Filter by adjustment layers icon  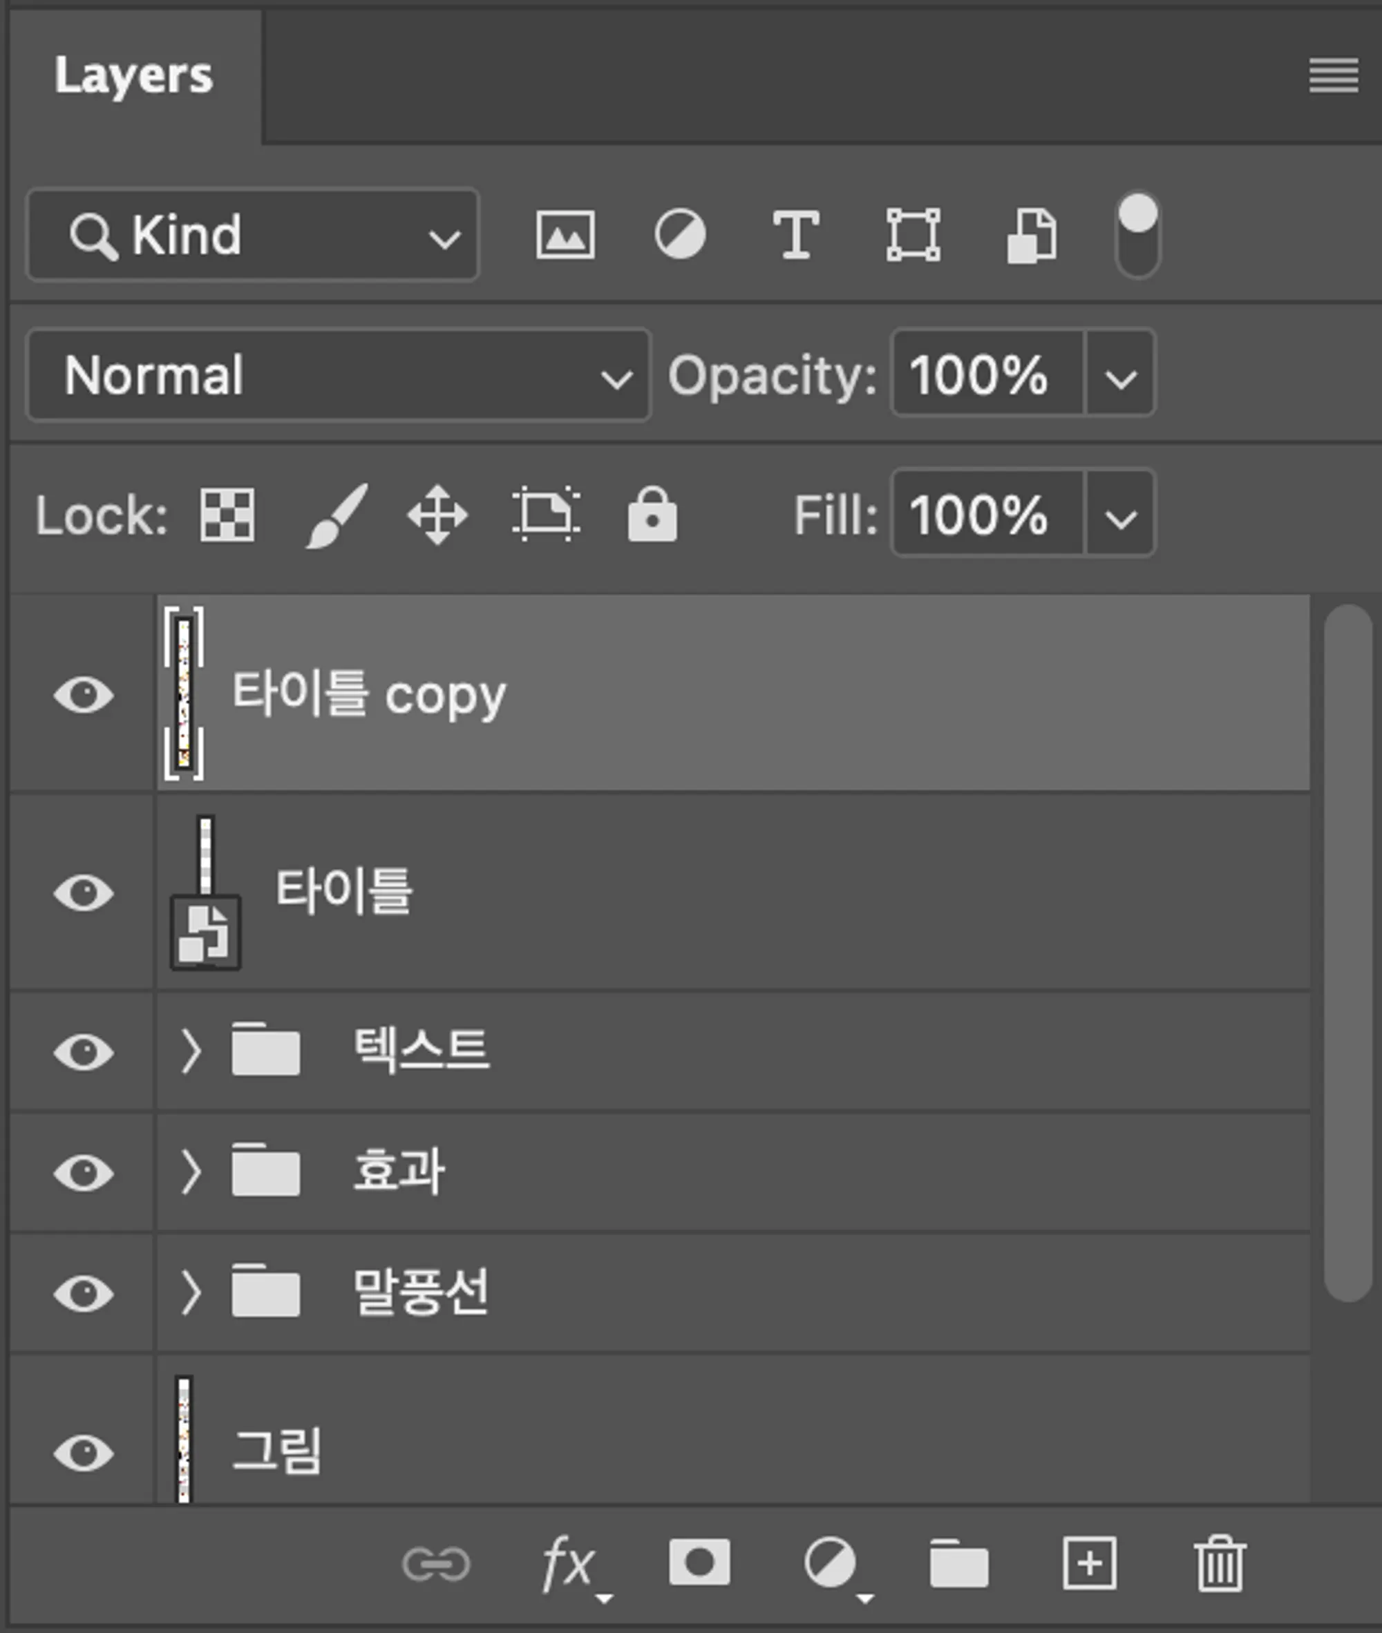pyautogui.click(x=679, y=234)
